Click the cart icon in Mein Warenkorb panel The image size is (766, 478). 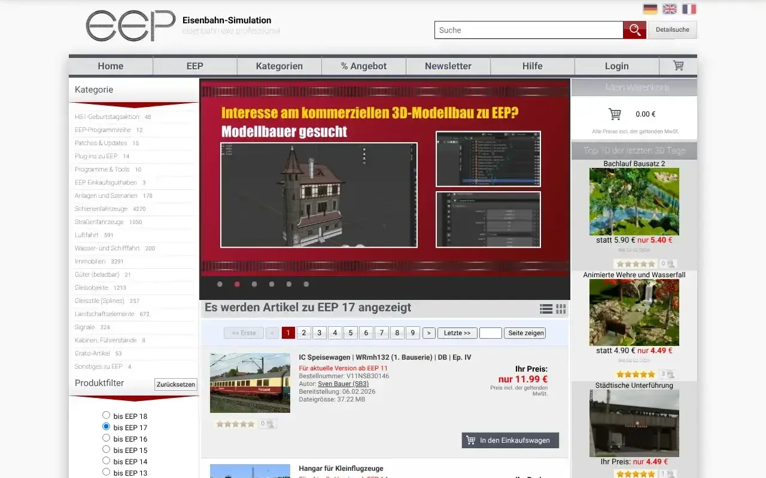pos(614,114)
